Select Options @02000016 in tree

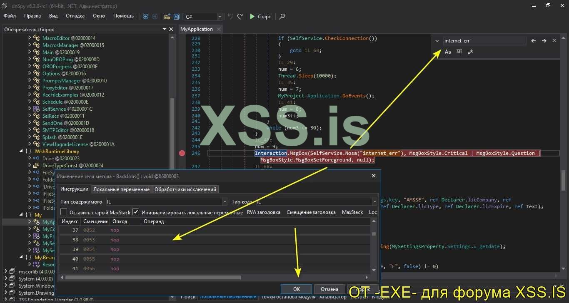(x=64, y=74)
